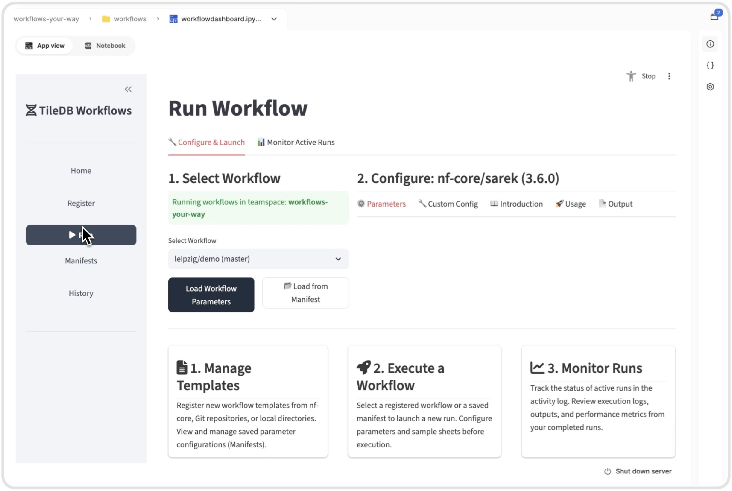This screenshot has width=732, height=491.
Task: Click the hexagon settings icon on right
Action: click(x=710, y=87)
